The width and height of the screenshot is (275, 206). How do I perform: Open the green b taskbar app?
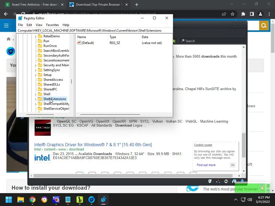click(x=79, y=200)
